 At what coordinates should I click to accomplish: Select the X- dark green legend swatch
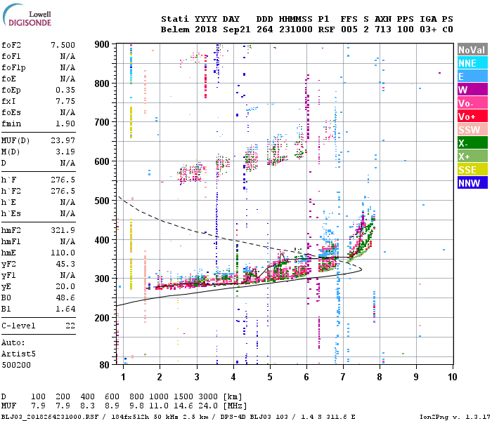tap(472, 143)
